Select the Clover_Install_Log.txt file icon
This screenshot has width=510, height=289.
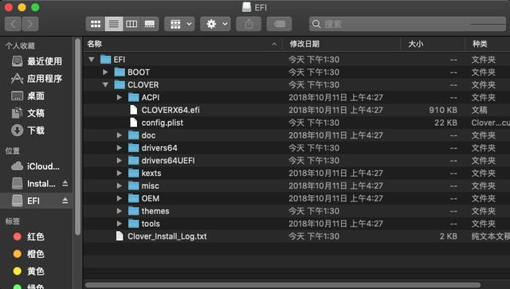[x=120, y=236]
